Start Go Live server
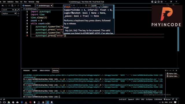 167,99
